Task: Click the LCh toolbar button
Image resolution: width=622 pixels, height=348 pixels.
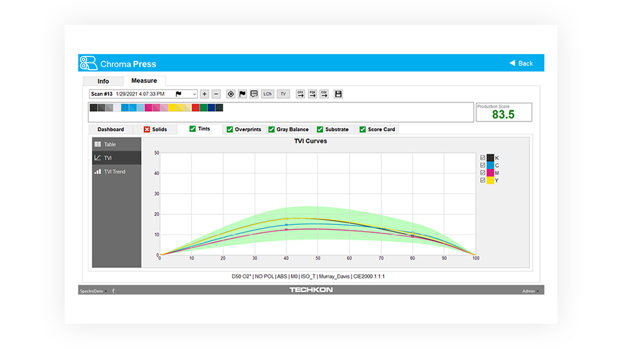Action: tap(267, 94)
